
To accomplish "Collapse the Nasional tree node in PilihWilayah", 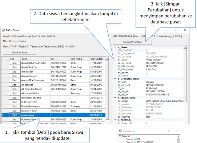I will [x=120, y=136].
